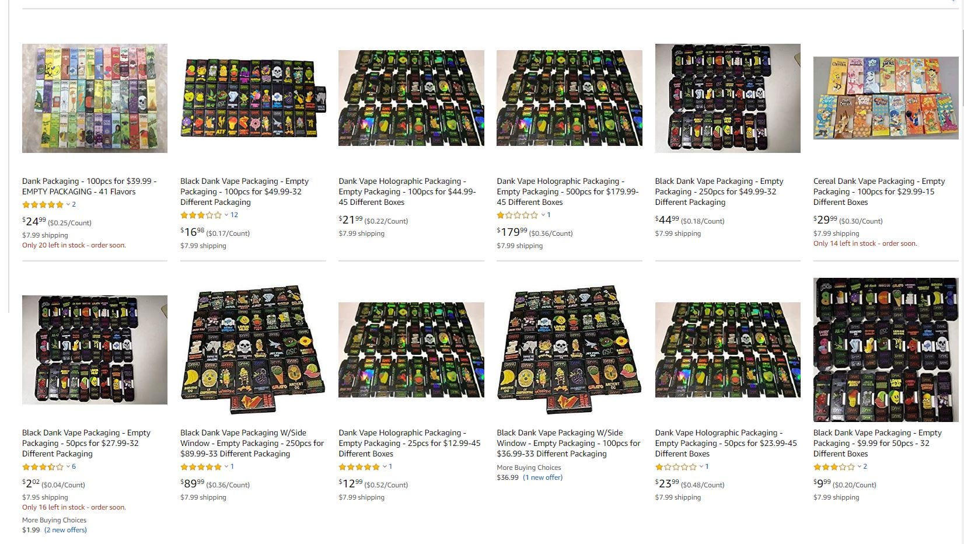
Task: Open Cereal Dank Vape Packaging title link
Action: 879,191
